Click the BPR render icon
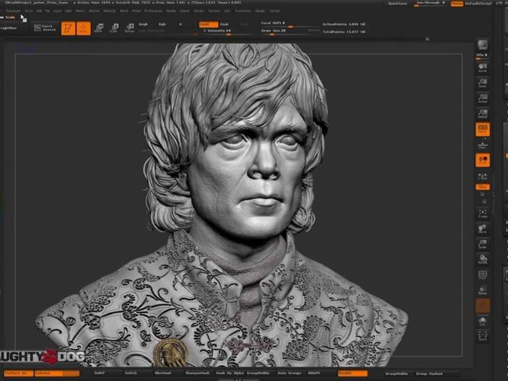 [x=482, y=45]
